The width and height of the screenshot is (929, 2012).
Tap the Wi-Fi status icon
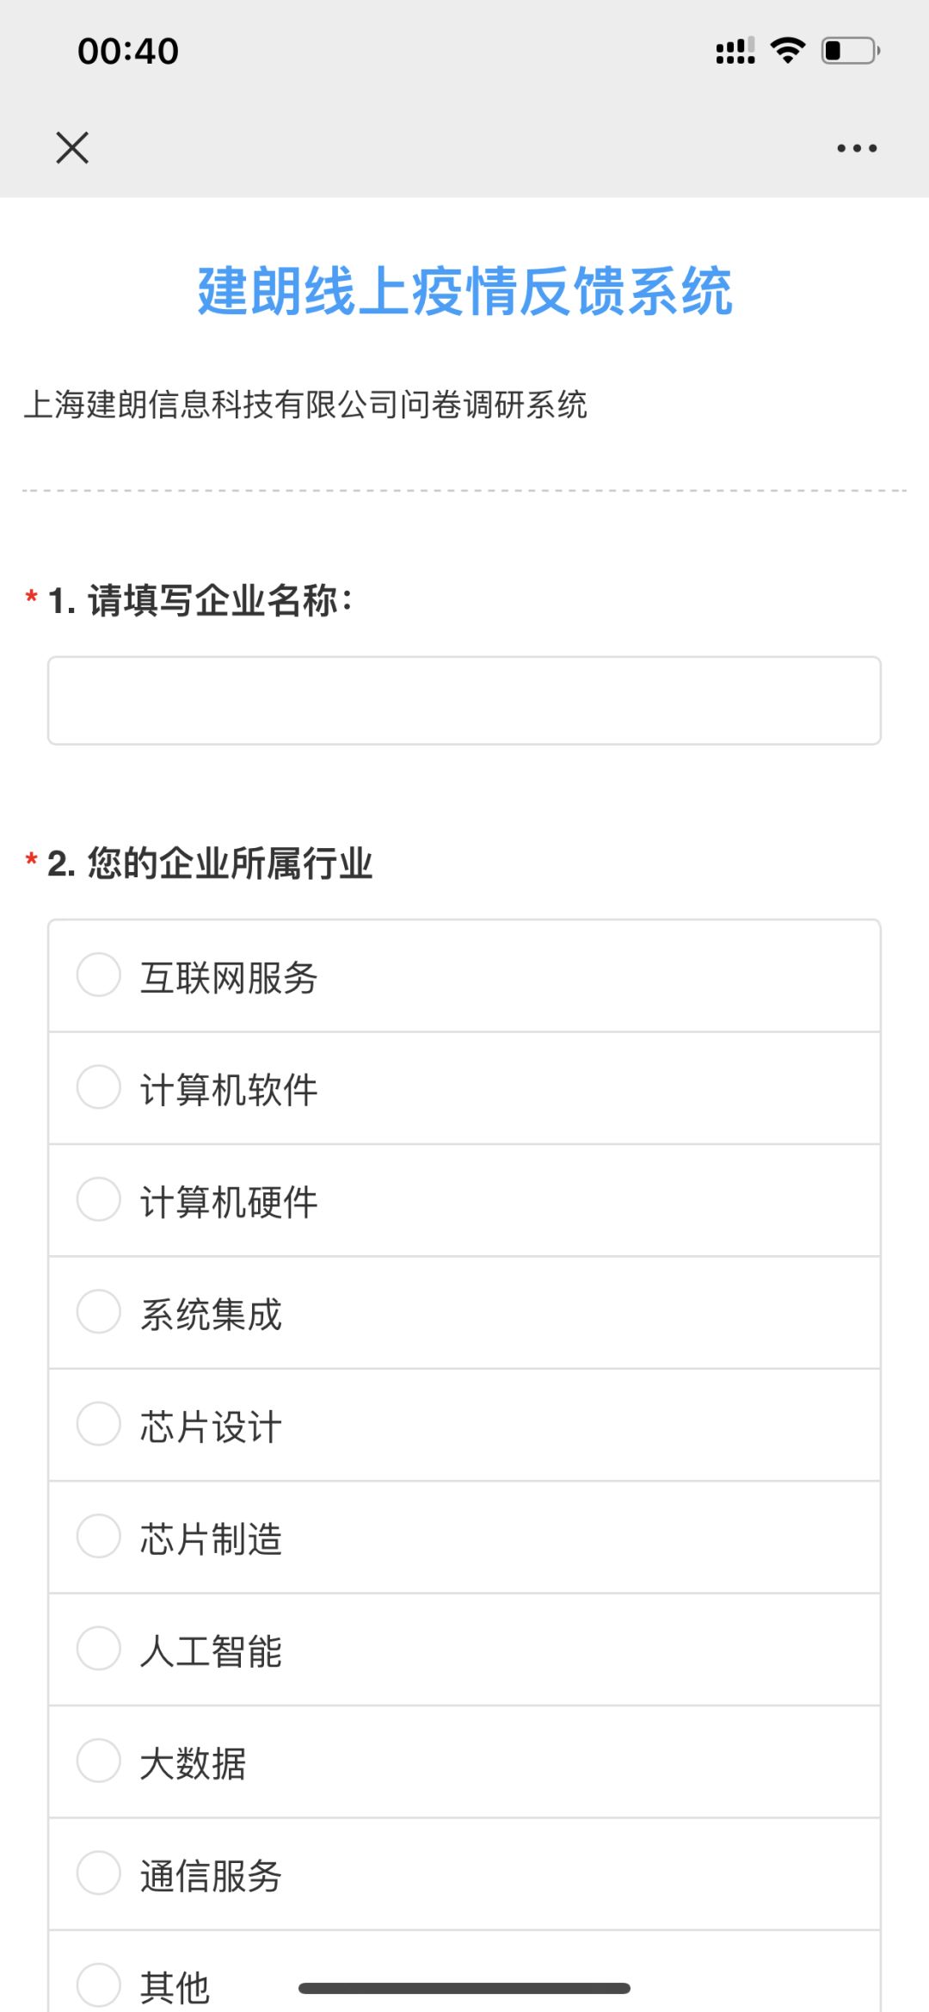pyautogui.click(x=788, y=51)
